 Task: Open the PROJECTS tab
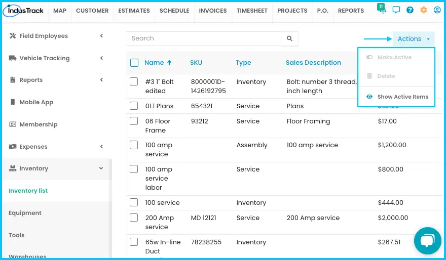[292, 11]
